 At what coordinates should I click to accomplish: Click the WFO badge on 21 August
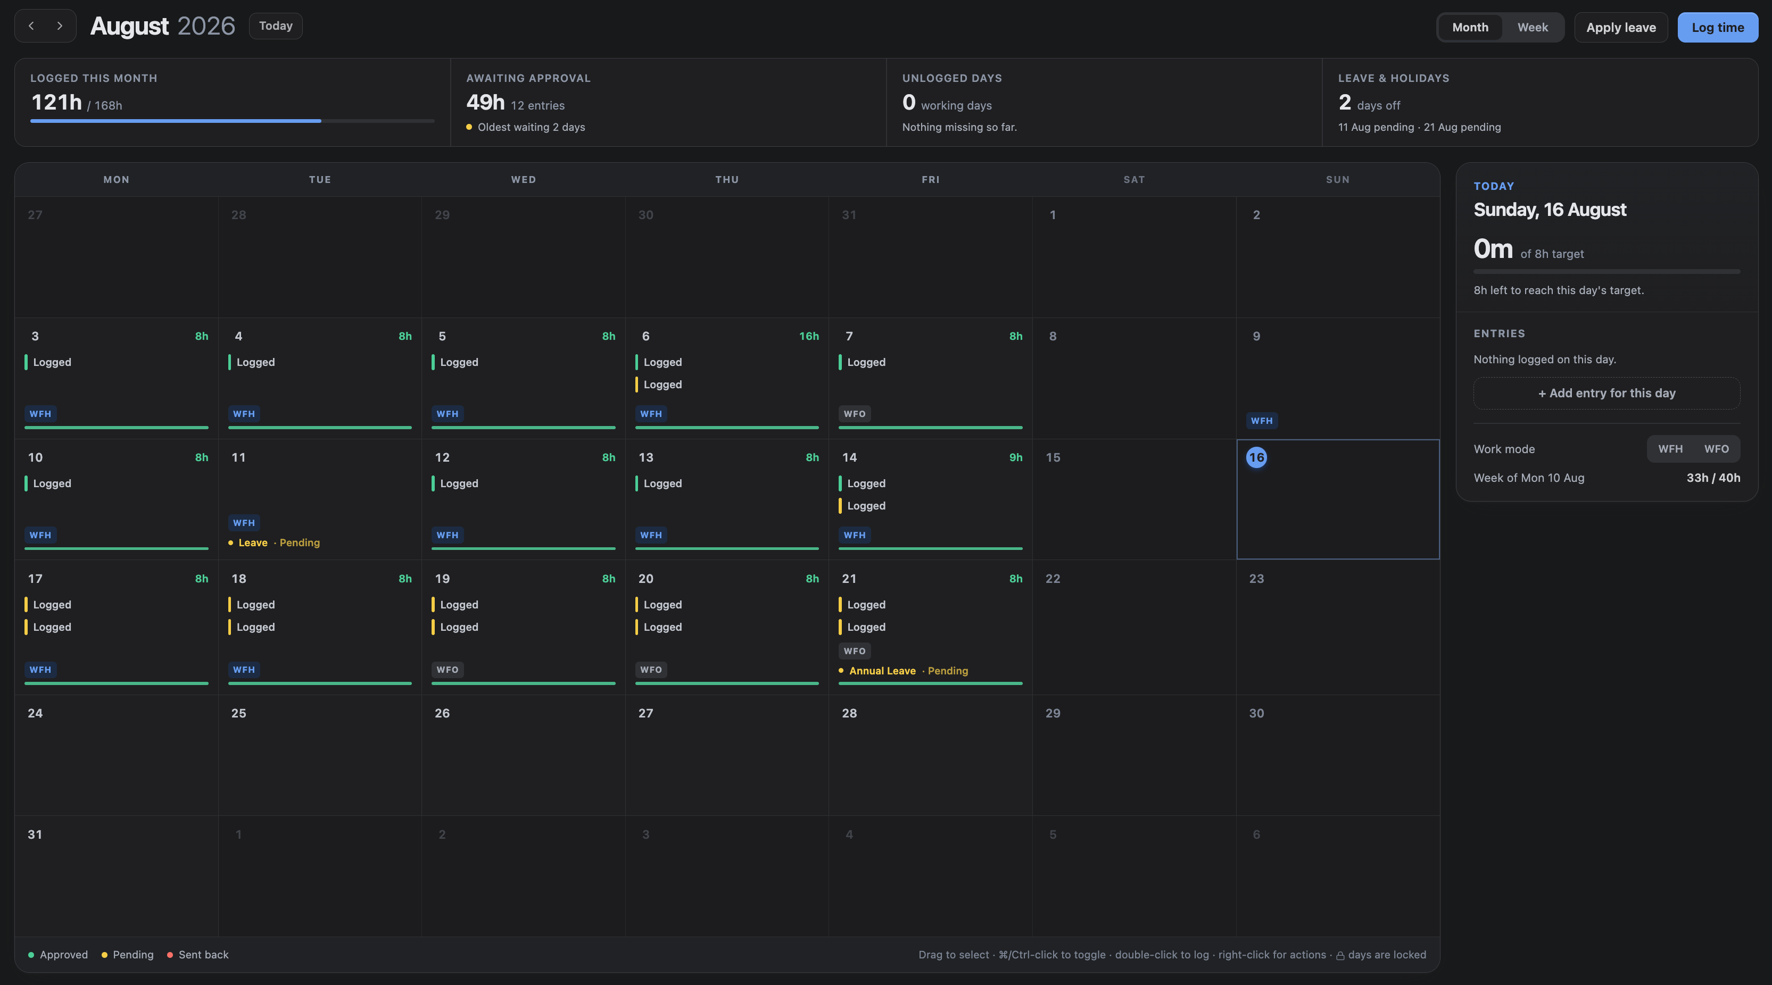[855, 651]
